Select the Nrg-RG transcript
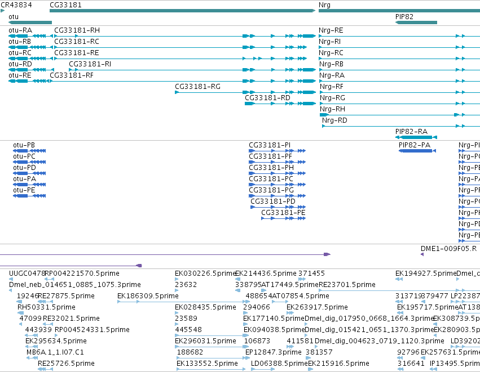480x372 pixels. tap(400, 104)
